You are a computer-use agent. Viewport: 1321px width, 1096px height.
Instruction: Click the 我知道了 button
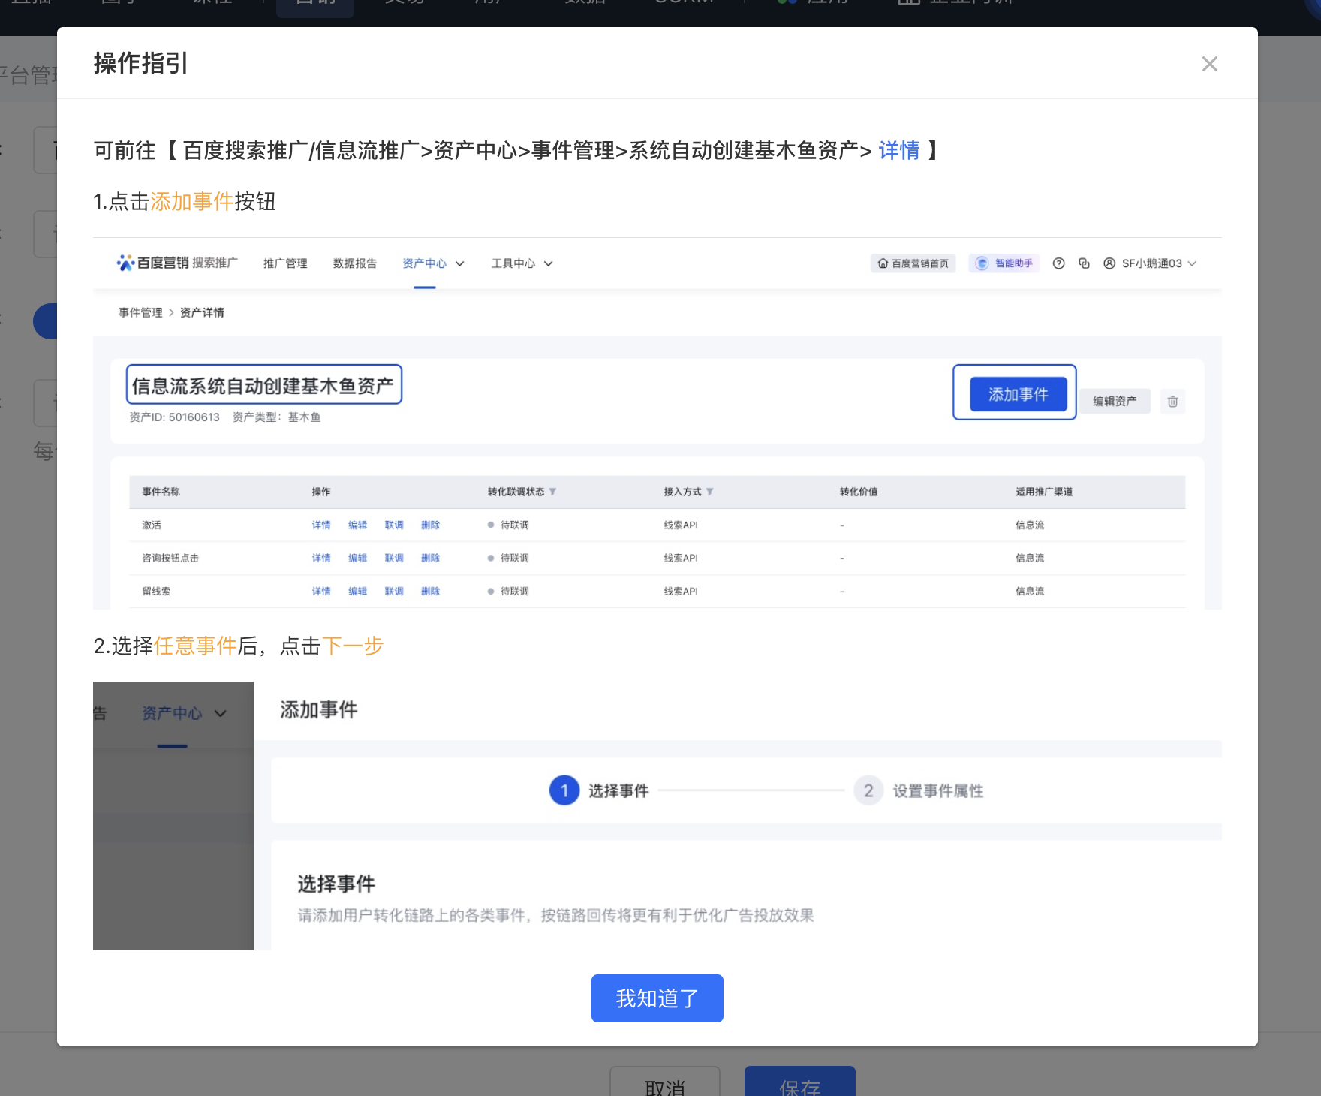pyautogui.click(x=657, y=998)
